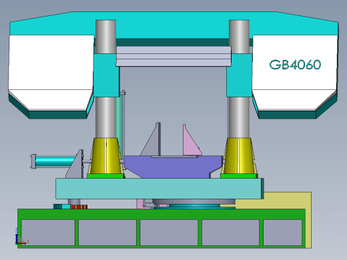Select the cyan hydraulic cylinder at left
347x260 pixels.
click(x=55, y=161)
